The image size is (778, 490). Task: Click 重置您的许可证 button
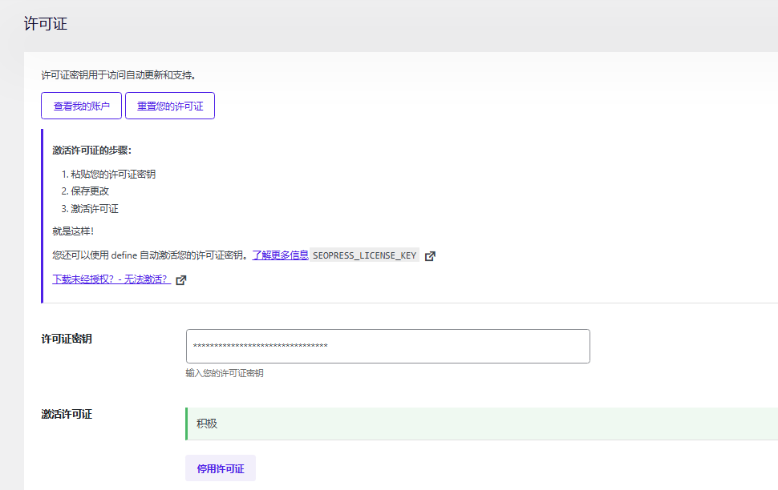coord(169,106)
